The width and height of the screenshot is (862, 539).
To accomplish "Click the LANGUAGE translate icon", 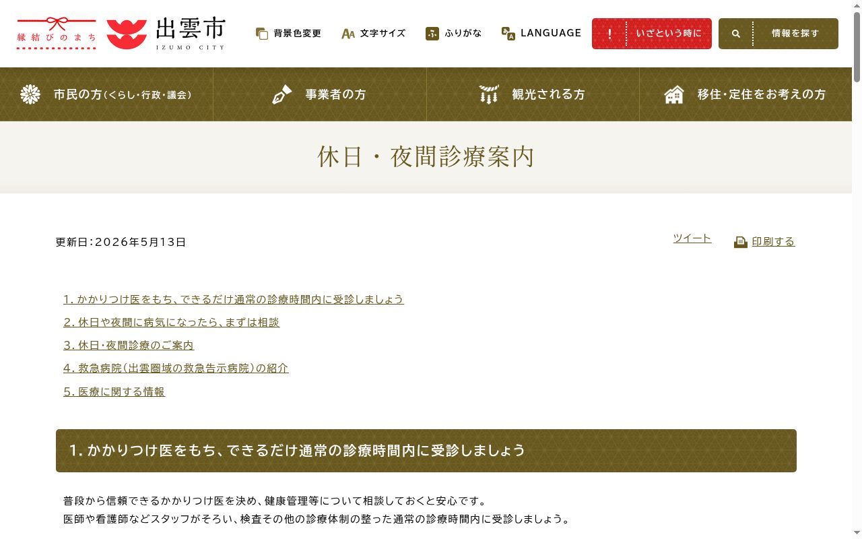I will tap(508, 34).
